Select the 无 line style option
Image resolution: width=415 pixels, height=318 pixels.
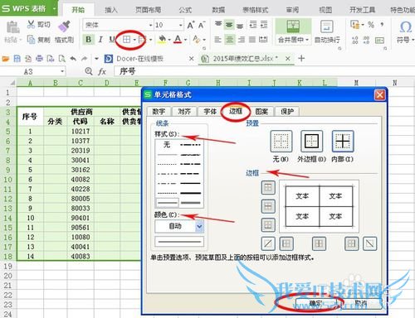167,144
